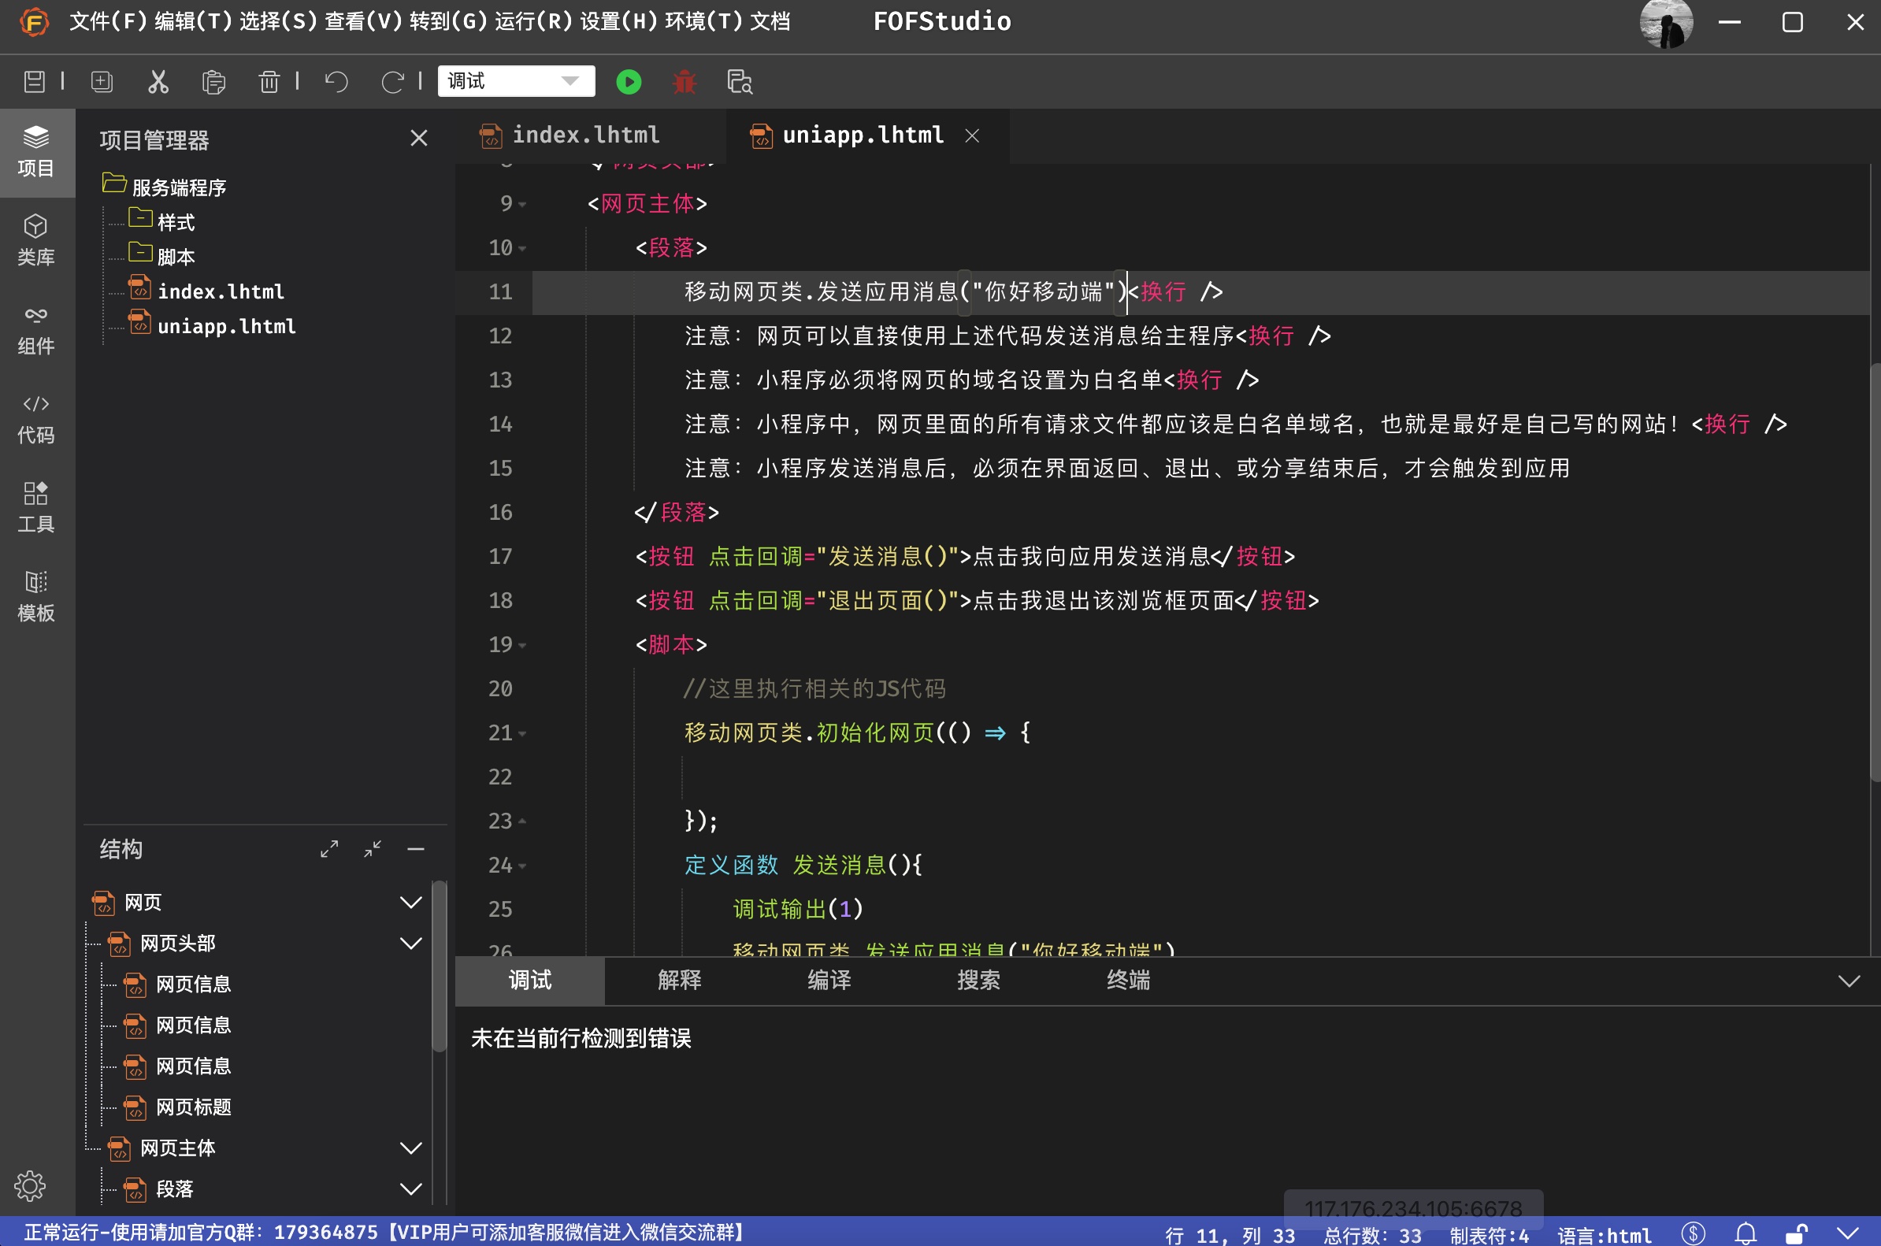This screenshot has height=1246, width=1881.
Task: Click the FOFStudio logo icon
Action: pos(34,21)
